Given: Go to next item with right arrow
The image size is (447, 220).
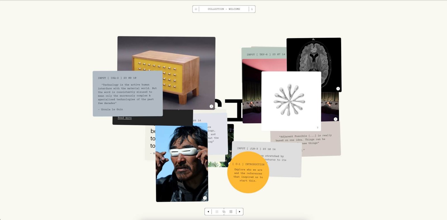Looking at the screenshot, I should (239, 212).
